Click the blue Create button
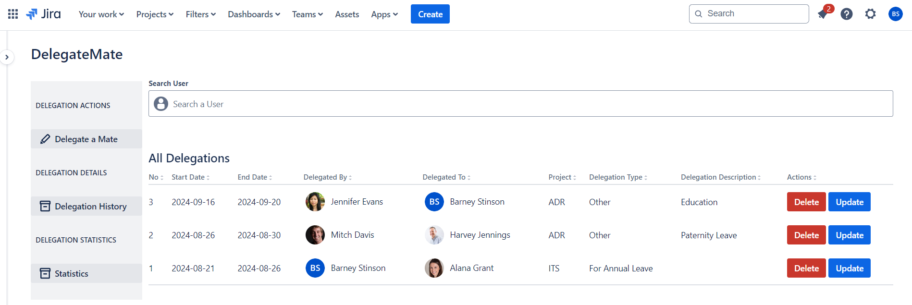This screenshot has width=912, height=305. pos(430,14)
